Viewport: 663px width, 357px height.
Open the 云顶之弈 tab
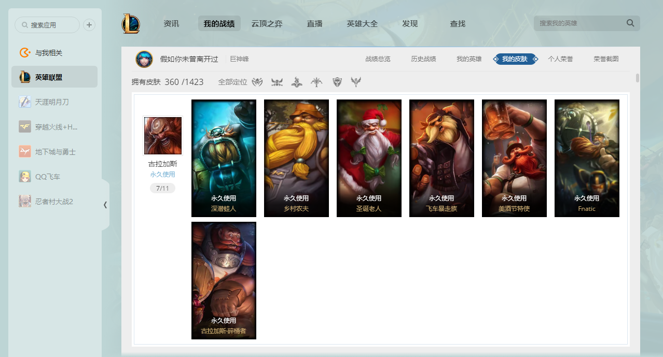point(267,23)
